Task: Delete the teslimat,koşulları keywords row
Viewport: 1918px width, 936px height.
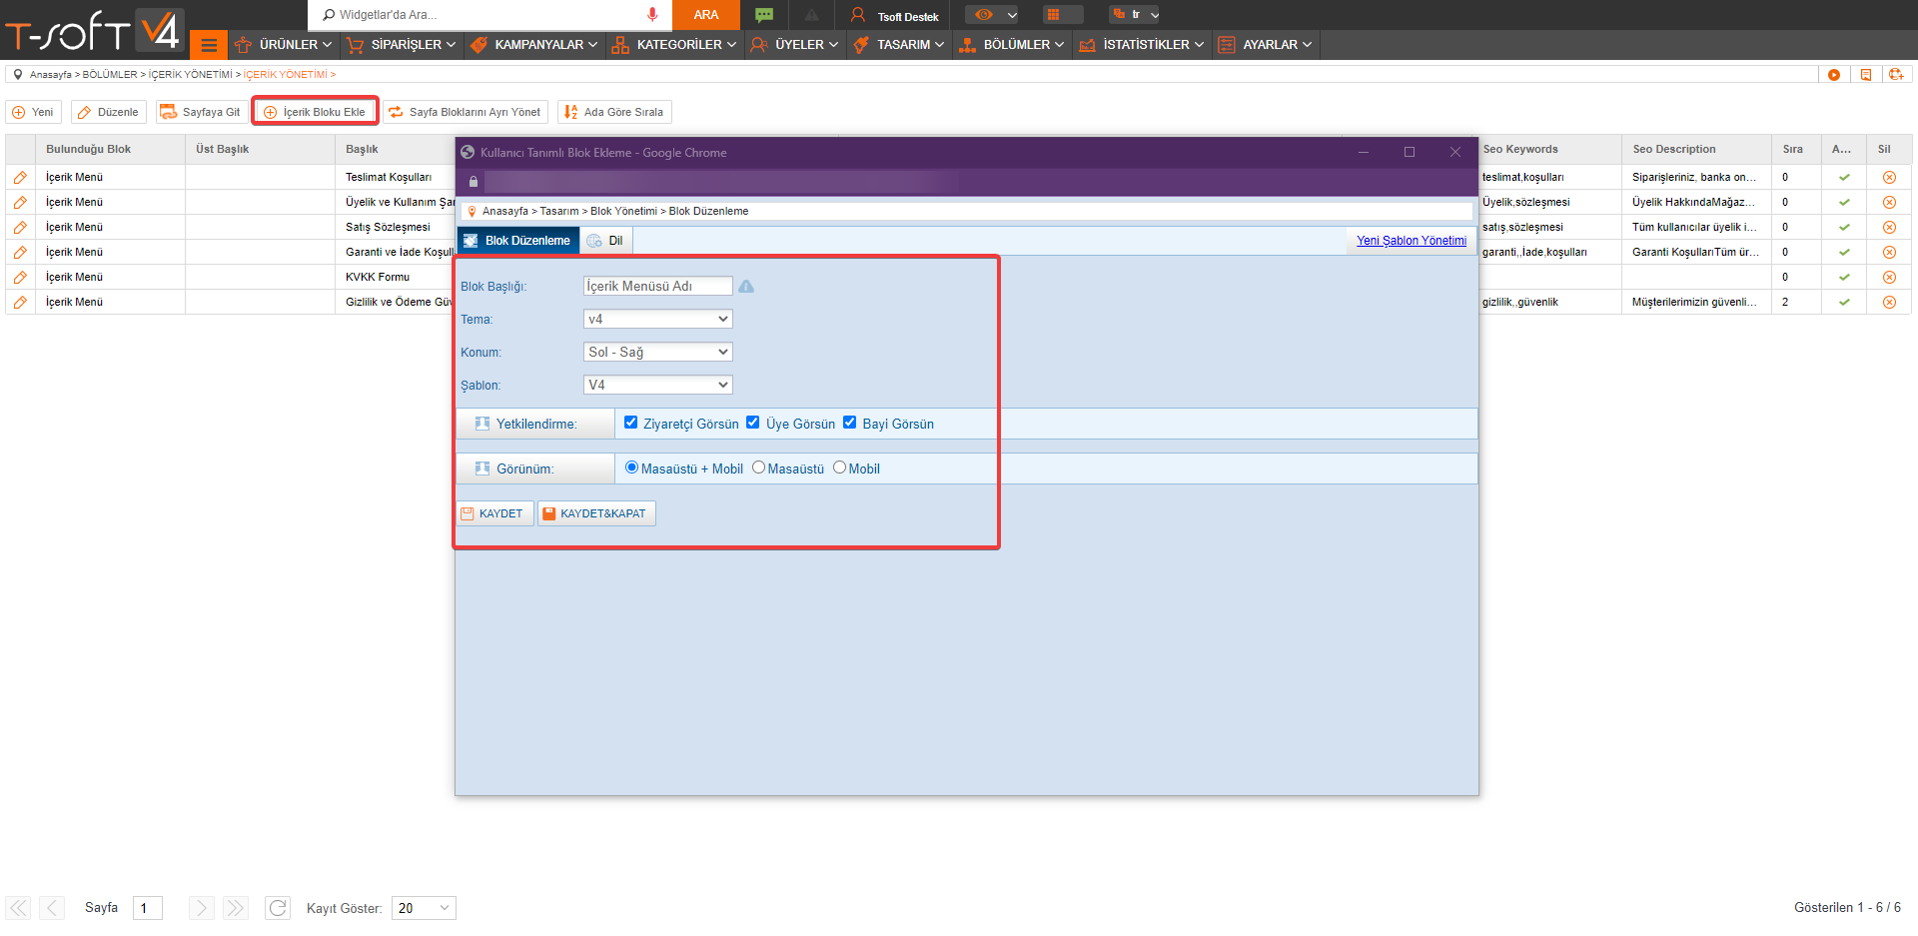Action: click(x=1889, y=177)
